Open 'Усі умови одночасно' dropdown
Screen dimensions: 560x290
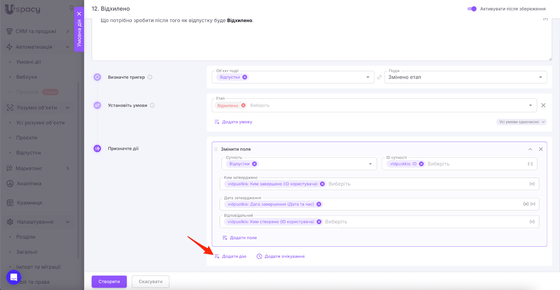pos(521,122)
